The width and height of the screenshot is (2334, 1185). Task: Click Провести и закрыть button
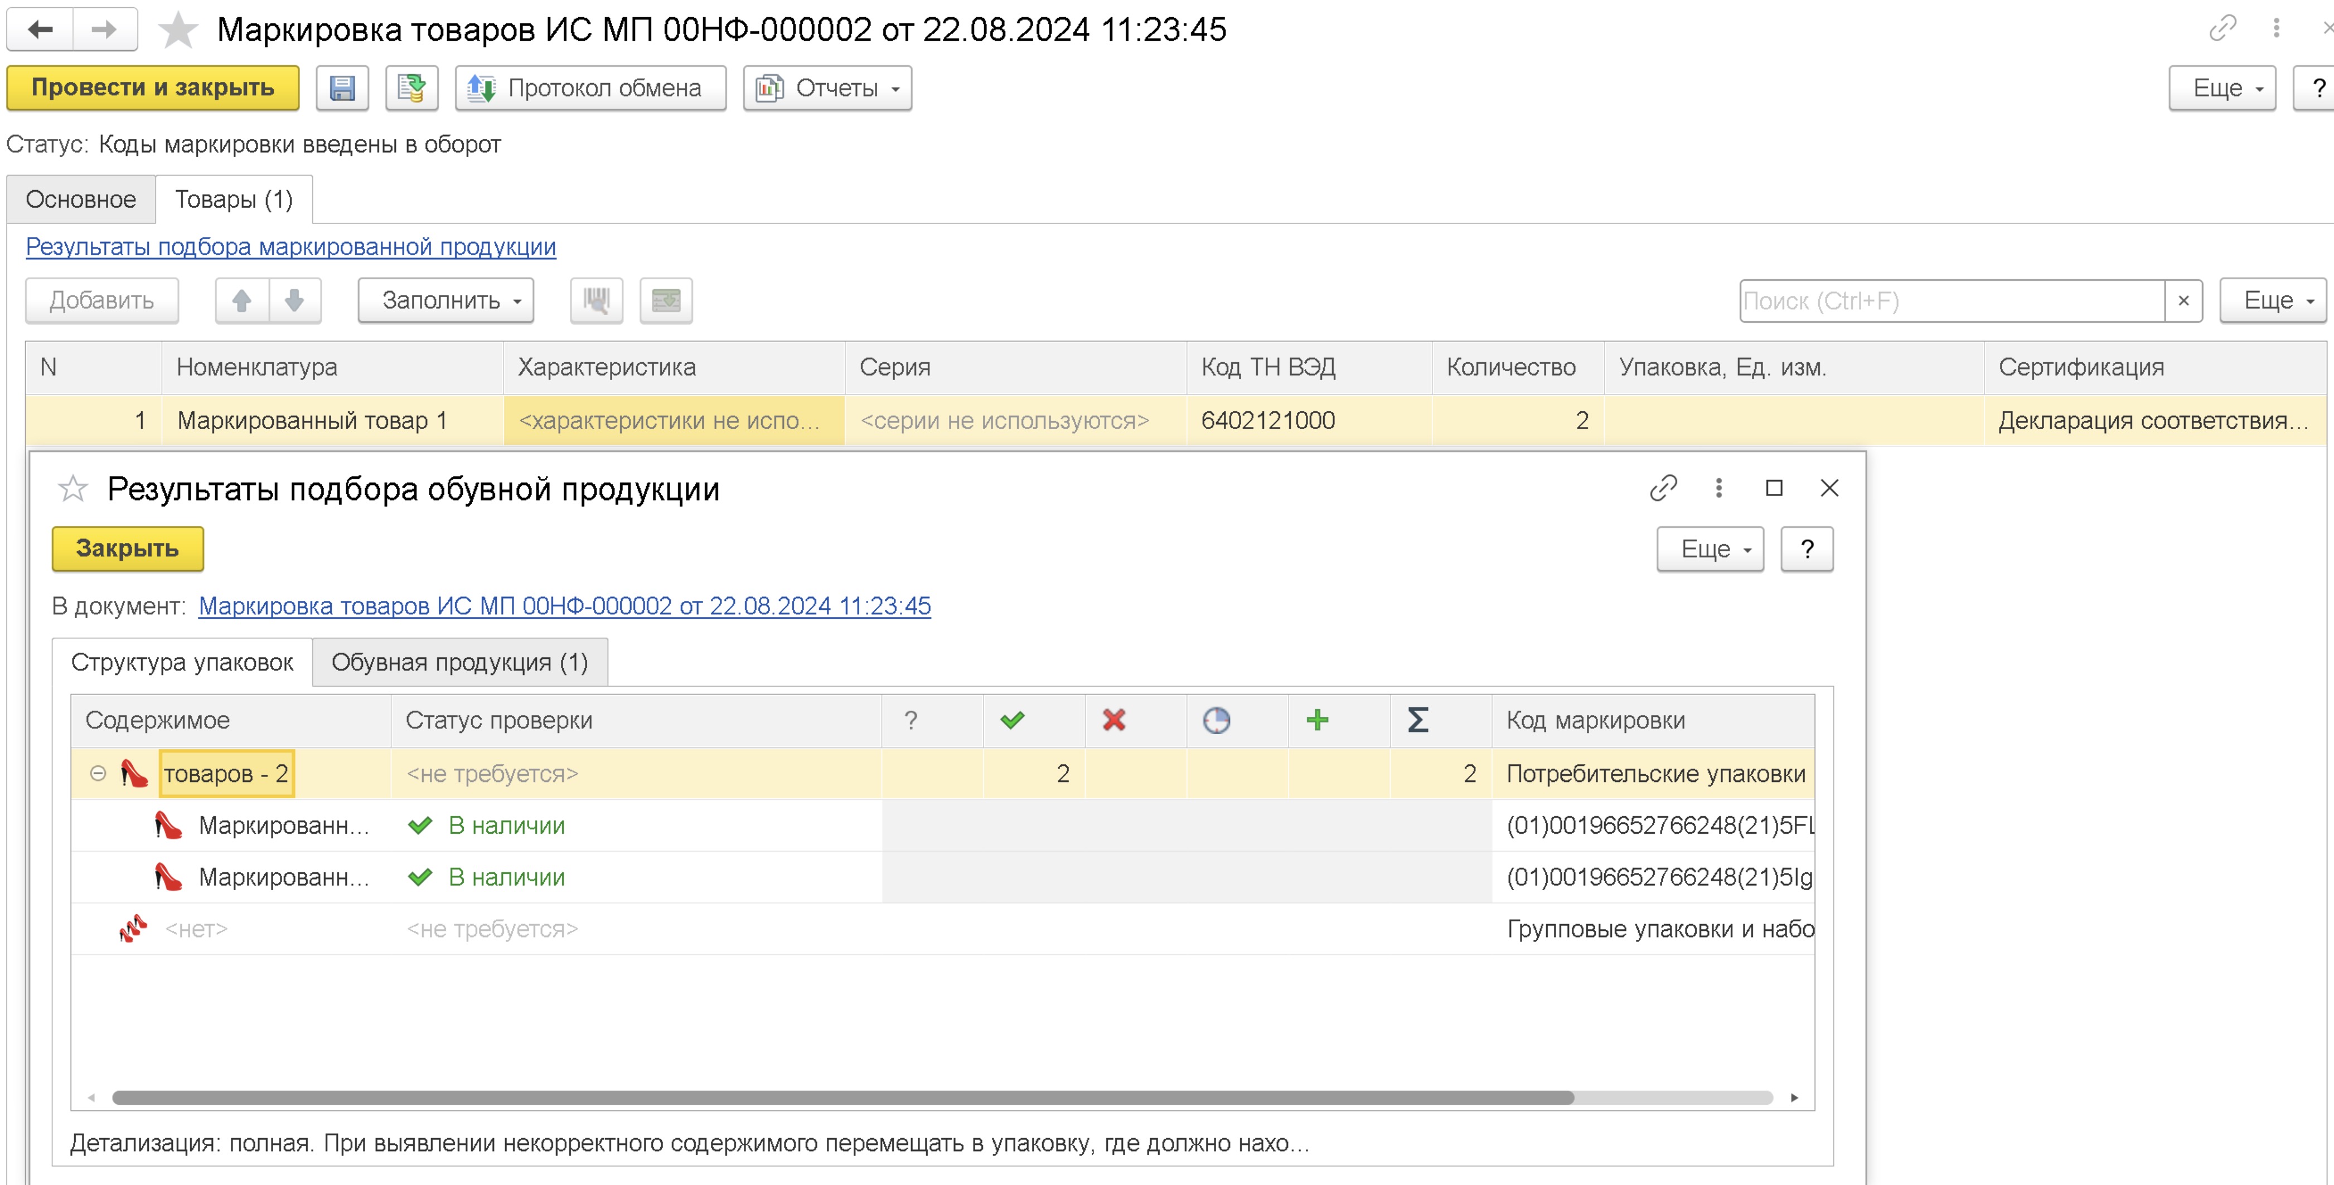153,88
